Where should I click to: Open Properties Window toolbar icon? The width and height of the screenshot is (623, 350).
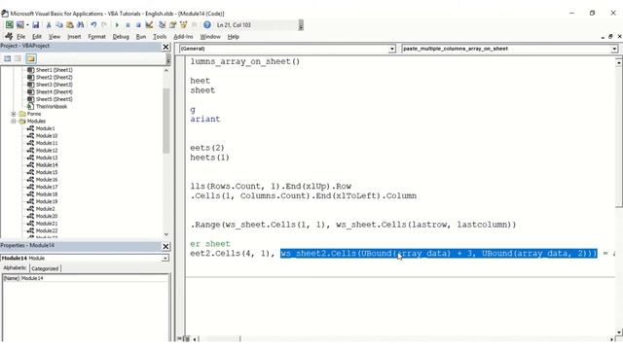tap(173, 25)
